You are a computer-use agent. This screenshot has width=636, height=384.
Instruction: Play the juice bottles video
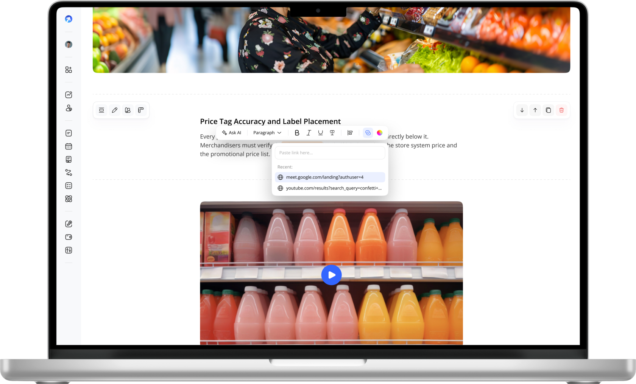pos(331,275)
